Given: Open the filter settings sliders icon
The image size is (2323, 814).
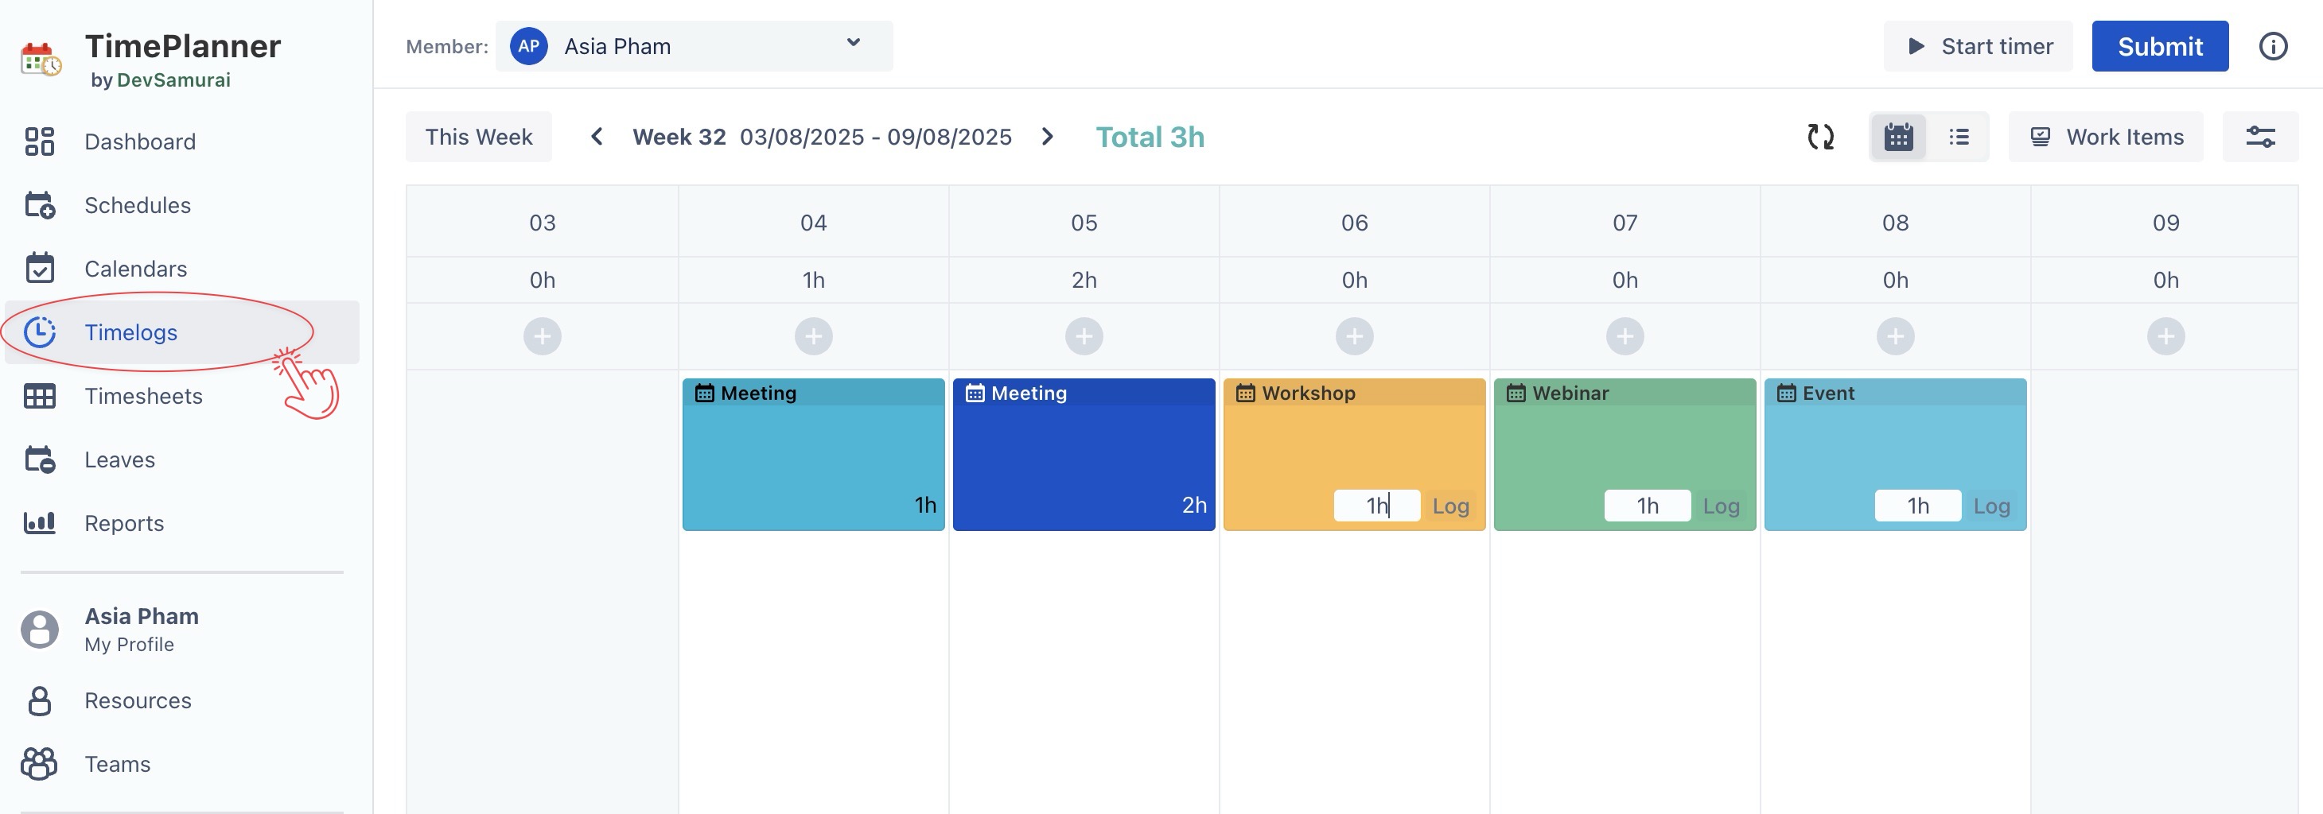Looking at the screenshot, I should pyautogui.click(x=2259, y=137).
